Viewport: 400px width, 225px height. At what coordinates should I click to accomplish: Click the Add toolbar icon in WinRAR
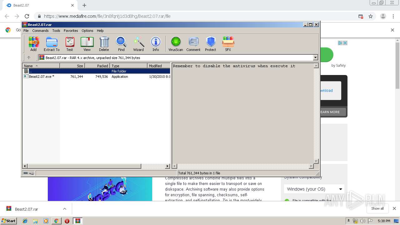tap(33, 44)
